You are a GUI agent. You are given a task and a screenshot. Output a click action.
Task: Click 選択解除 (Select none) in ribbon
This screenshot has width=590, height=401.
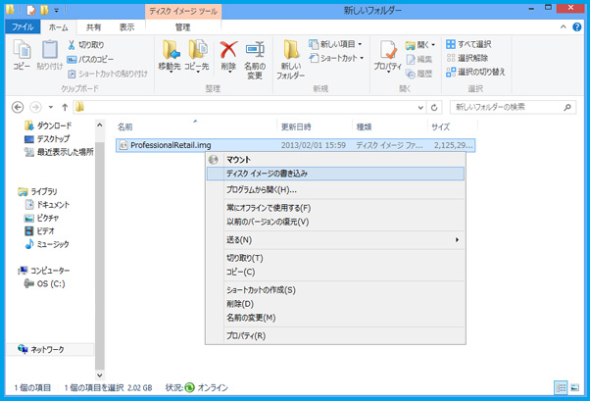[x=467, y=58]
